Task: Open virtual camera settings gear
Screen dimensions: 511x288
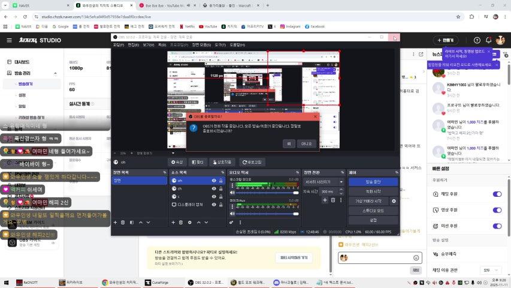Action: (x=394, y=201)
